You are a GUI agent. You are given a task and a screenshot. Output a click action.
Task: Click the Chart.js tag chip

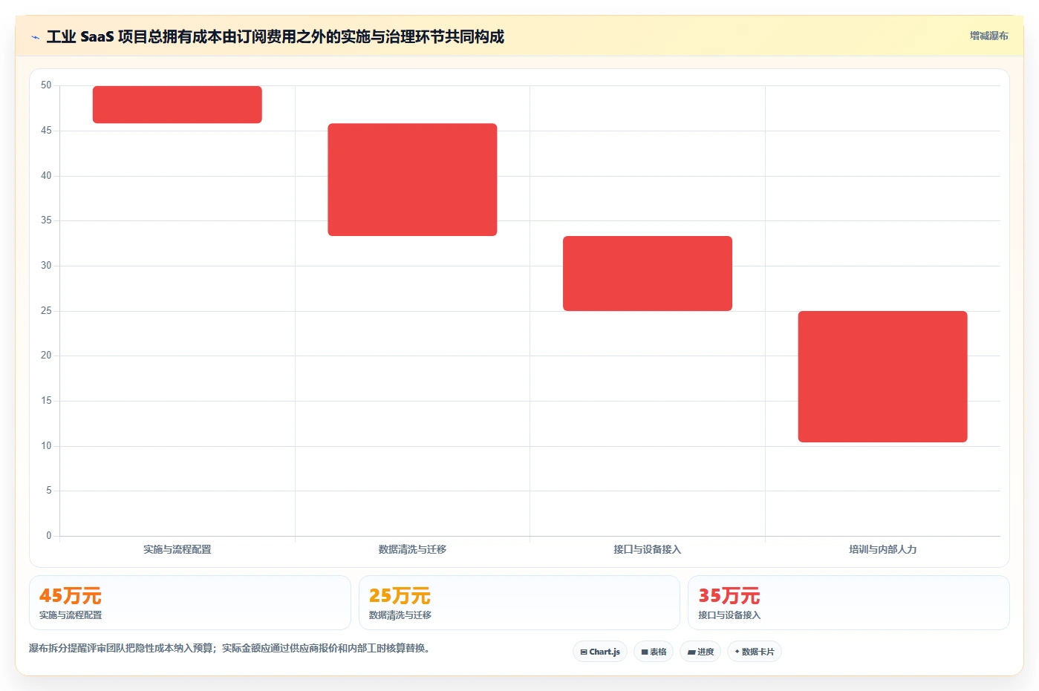(600, 652)
